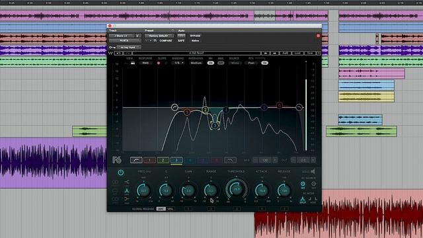Screen dimensions: 423x238
Task: Choose wide sidechain mode
Action: pyautogui.click(x=313, y=200)
